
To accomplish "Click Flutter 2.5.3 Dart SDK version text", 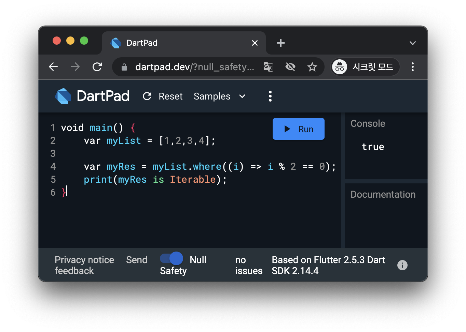I will (328, 265).
